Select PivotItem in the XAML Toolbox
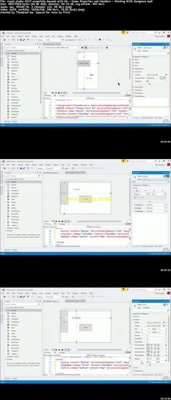The image size is (171, 400). 14,97
